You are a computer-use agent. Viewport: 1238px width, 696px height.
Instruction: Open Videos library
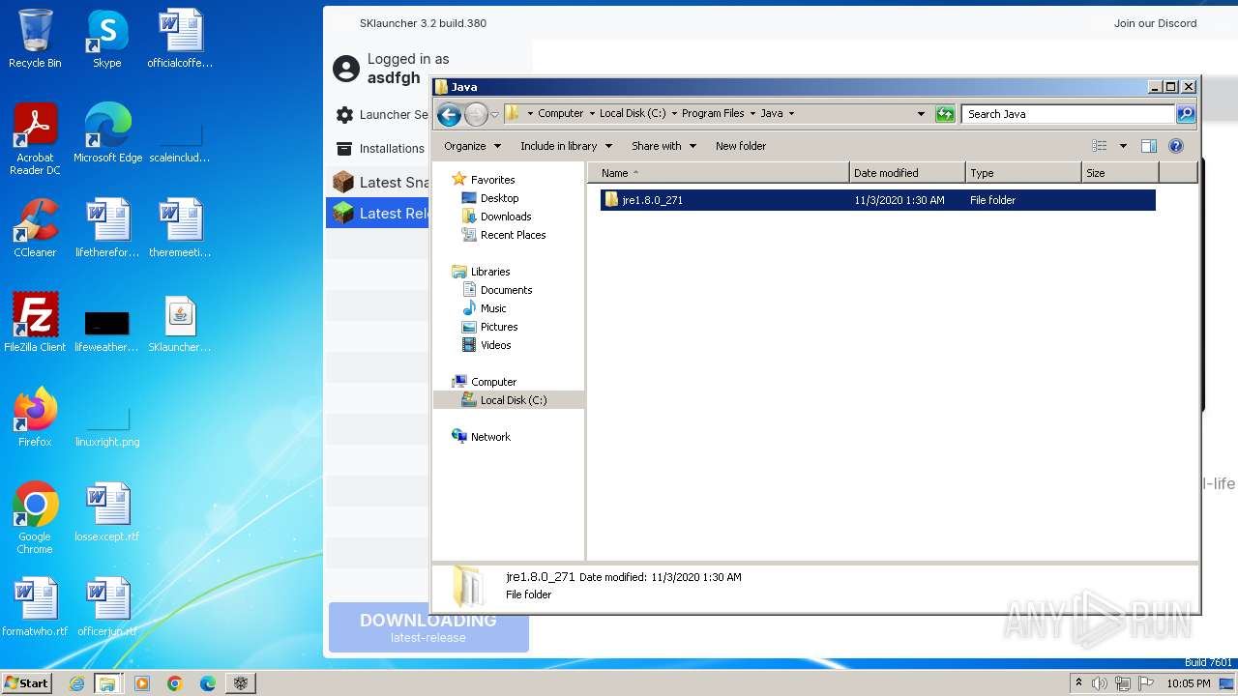495,345
